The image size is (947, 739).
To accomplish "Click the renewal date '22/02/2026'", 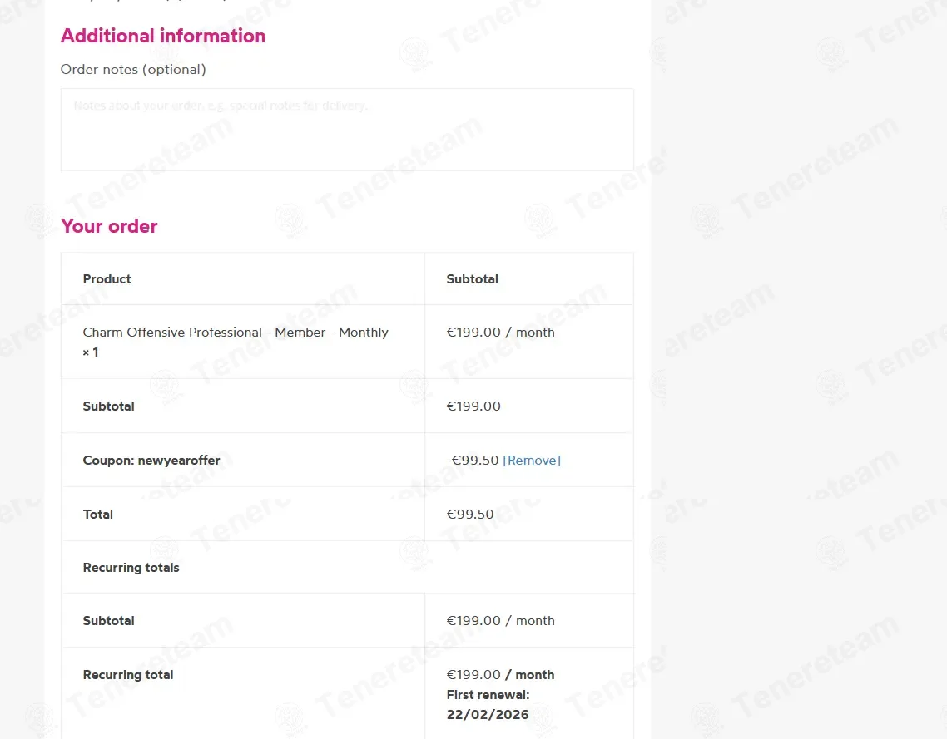I will [488, 715].
